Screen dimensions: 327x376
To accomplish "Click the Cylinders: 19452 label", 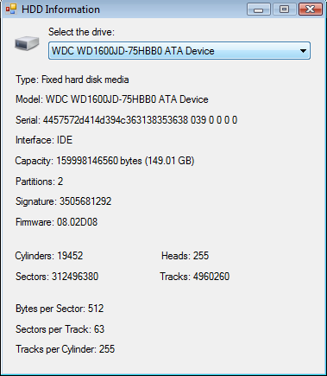I will tap(49, 256).
